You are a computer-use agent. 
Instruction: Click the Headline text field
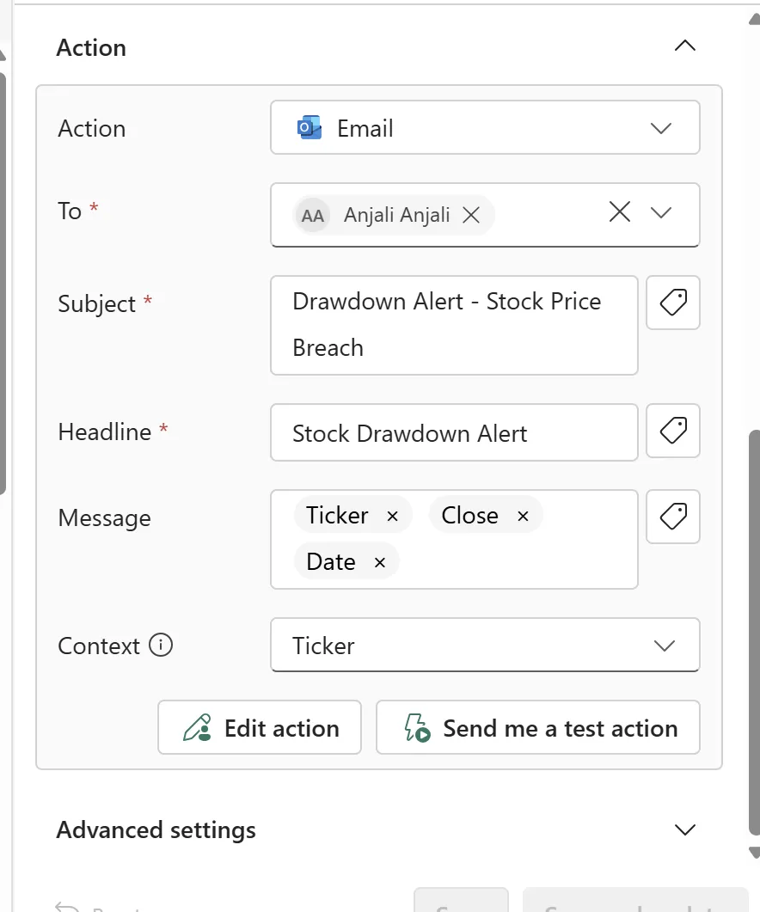pos(454,432)
